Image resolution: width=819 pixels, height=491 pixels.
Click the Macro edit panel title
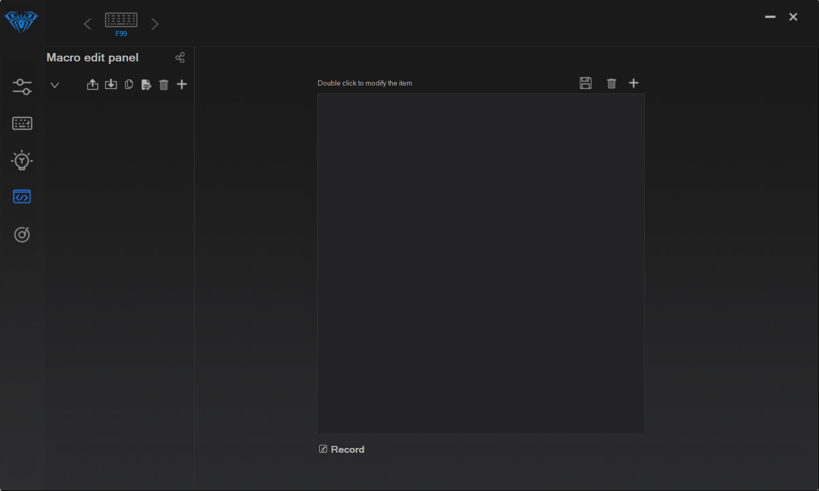click(92, 58)
